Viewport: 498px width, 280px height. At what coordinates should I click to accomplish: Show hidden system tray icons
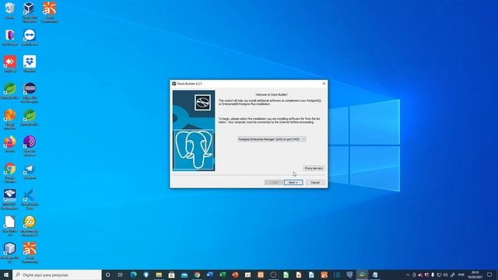tap(408, 275)
